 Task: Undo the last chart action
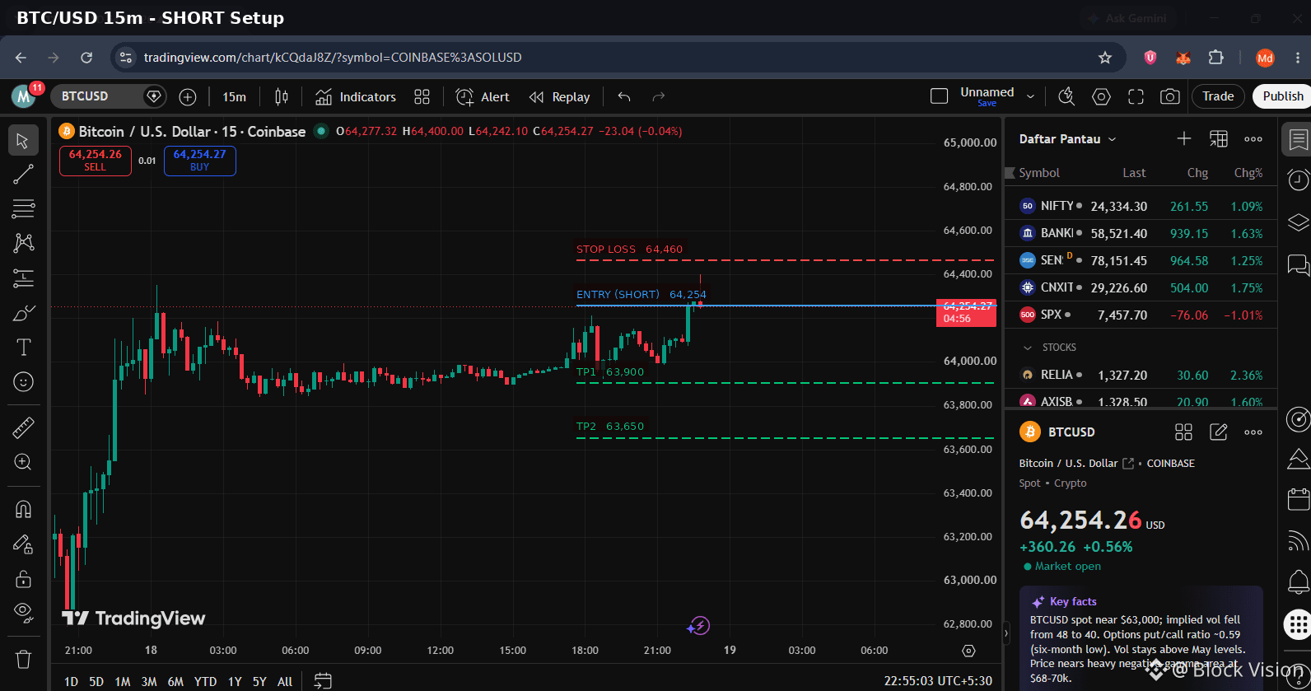click(x=624, y=97)
